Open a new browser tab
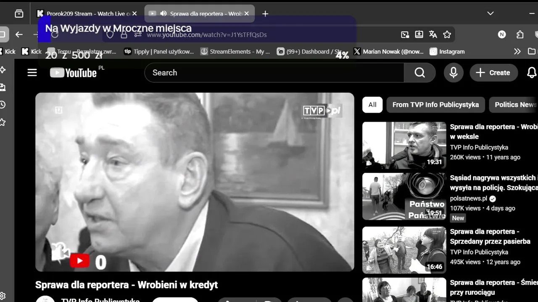Screen dimensions: 538x302 (x=265, y=13)
